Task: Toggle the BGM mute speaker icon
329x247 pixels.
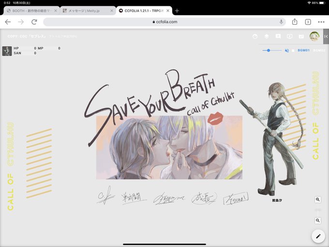Action: (x=286, y=50)
